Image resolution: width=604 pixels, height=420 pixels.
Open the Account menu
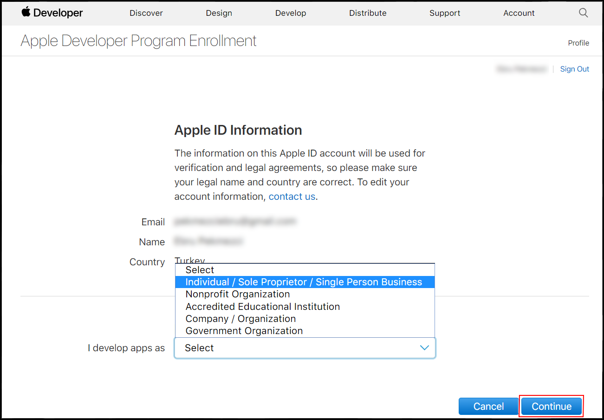point(519,13)
